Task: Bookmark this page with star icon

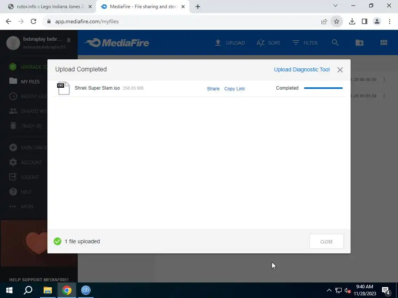Action: (337, 22)
